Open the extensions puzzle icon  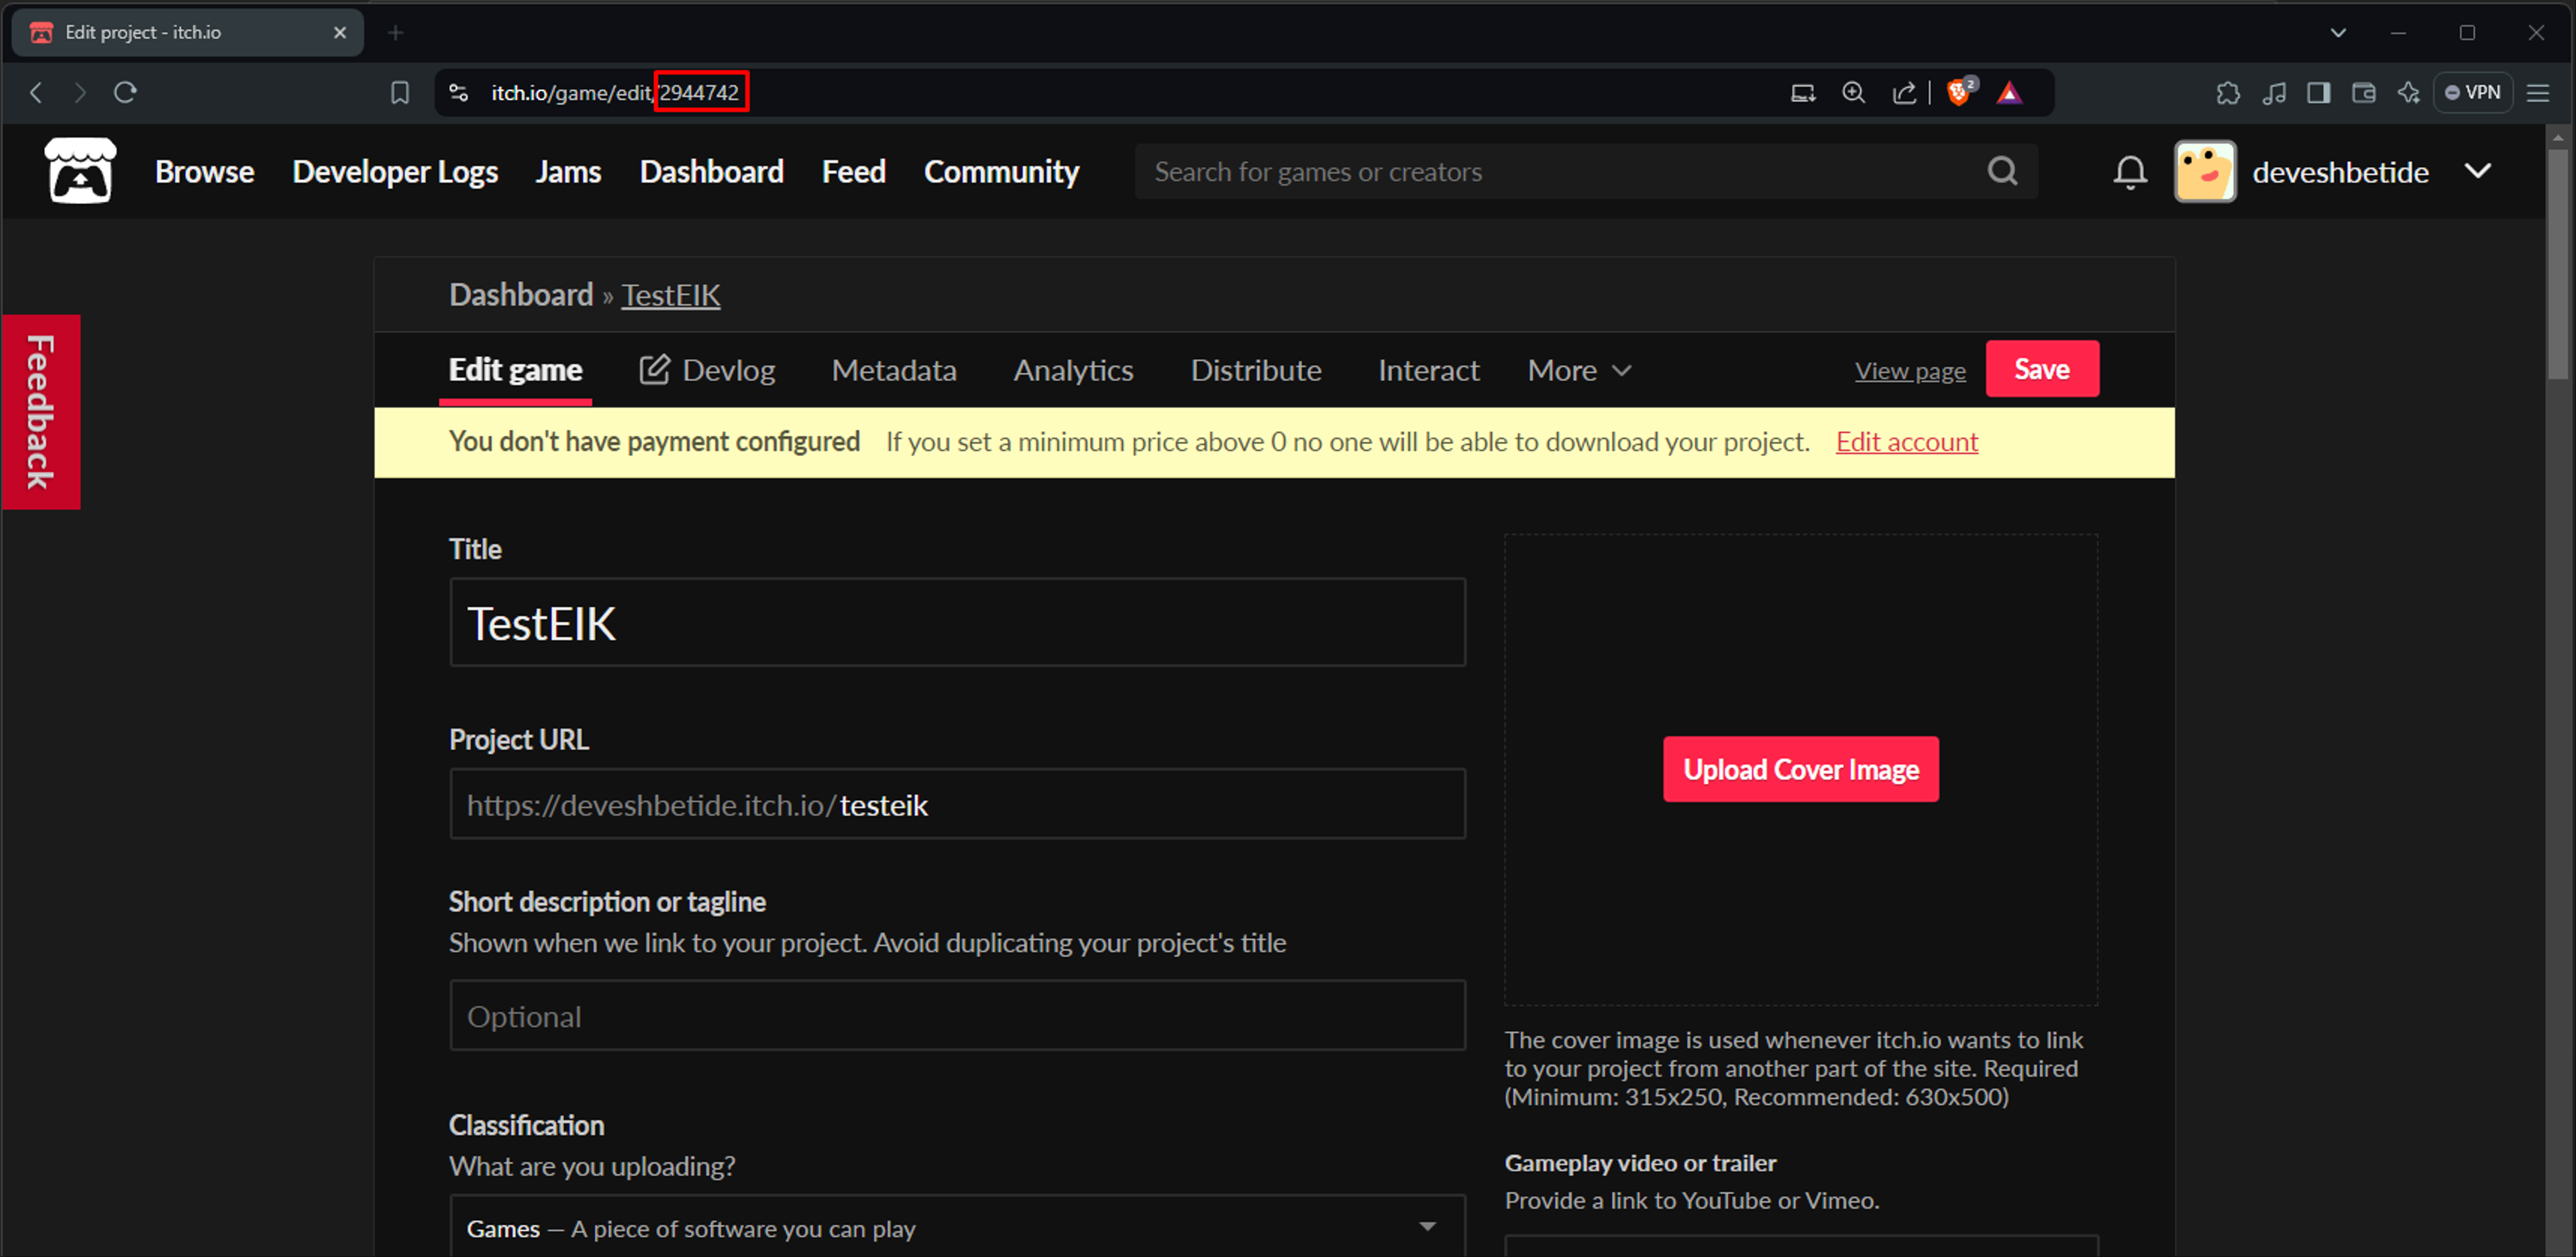(x=2227, y=93)
